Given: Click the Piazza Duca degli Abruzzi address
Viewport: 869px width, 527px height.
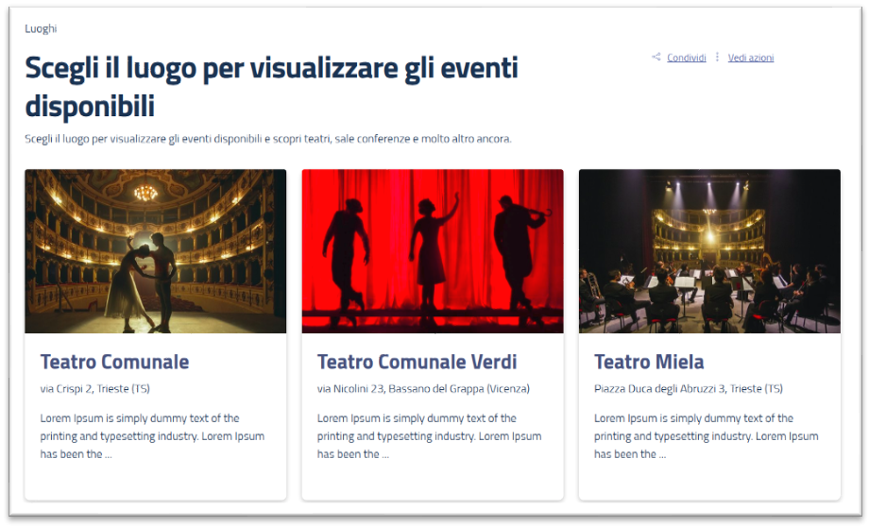Looking at the screenshot, I should click(688, 388).
